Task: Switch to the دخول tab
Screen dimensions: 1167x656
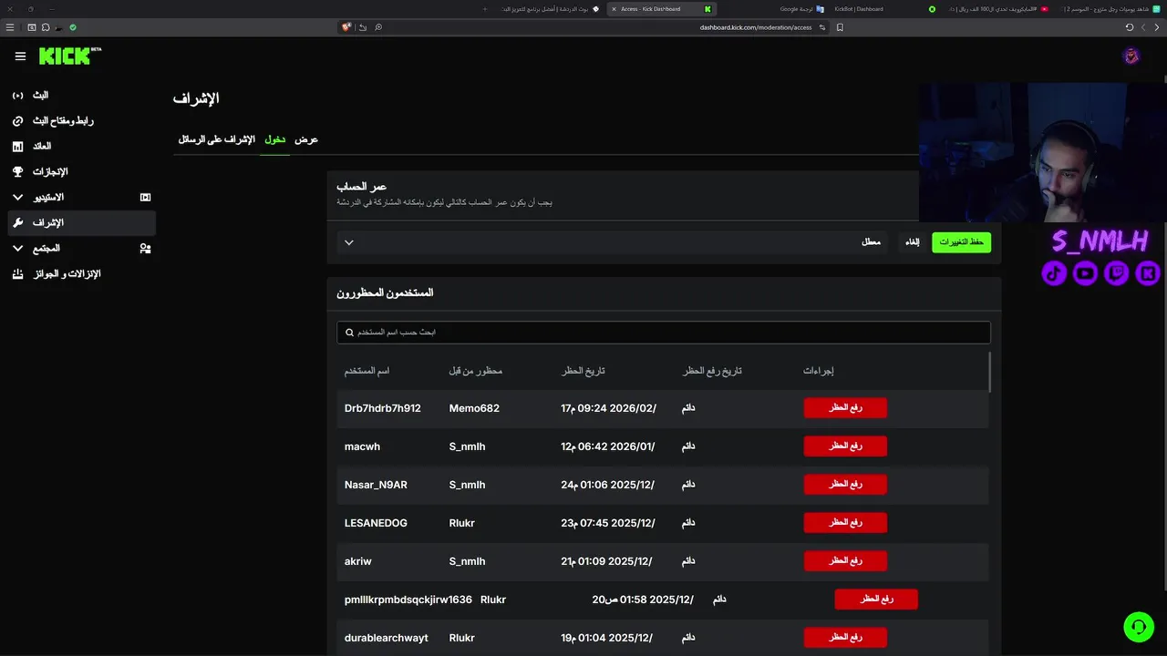Action: point(275,139)
